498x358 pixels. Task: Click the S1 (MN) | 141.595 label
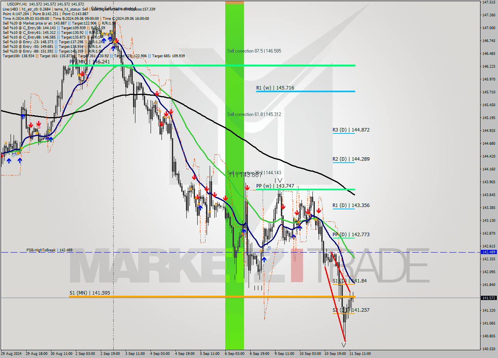[x=90, y=293]
